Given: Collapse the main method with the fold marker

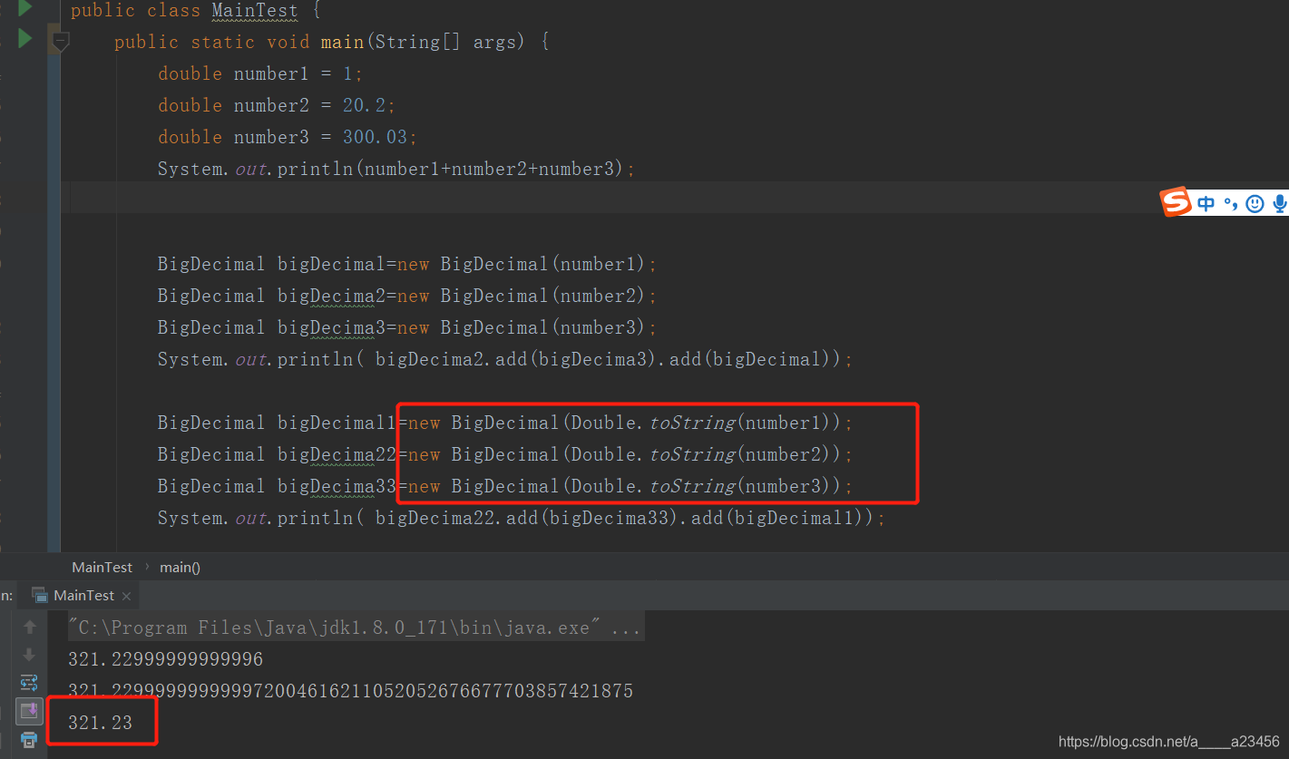Looking at the screenshot, I should point(60,41).
